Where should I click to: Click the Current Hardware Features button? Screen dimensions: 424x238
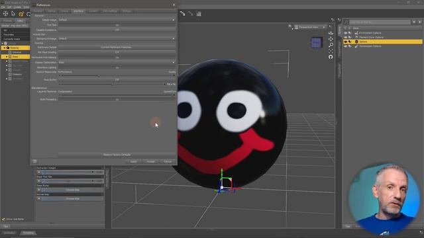click(117, 47)
